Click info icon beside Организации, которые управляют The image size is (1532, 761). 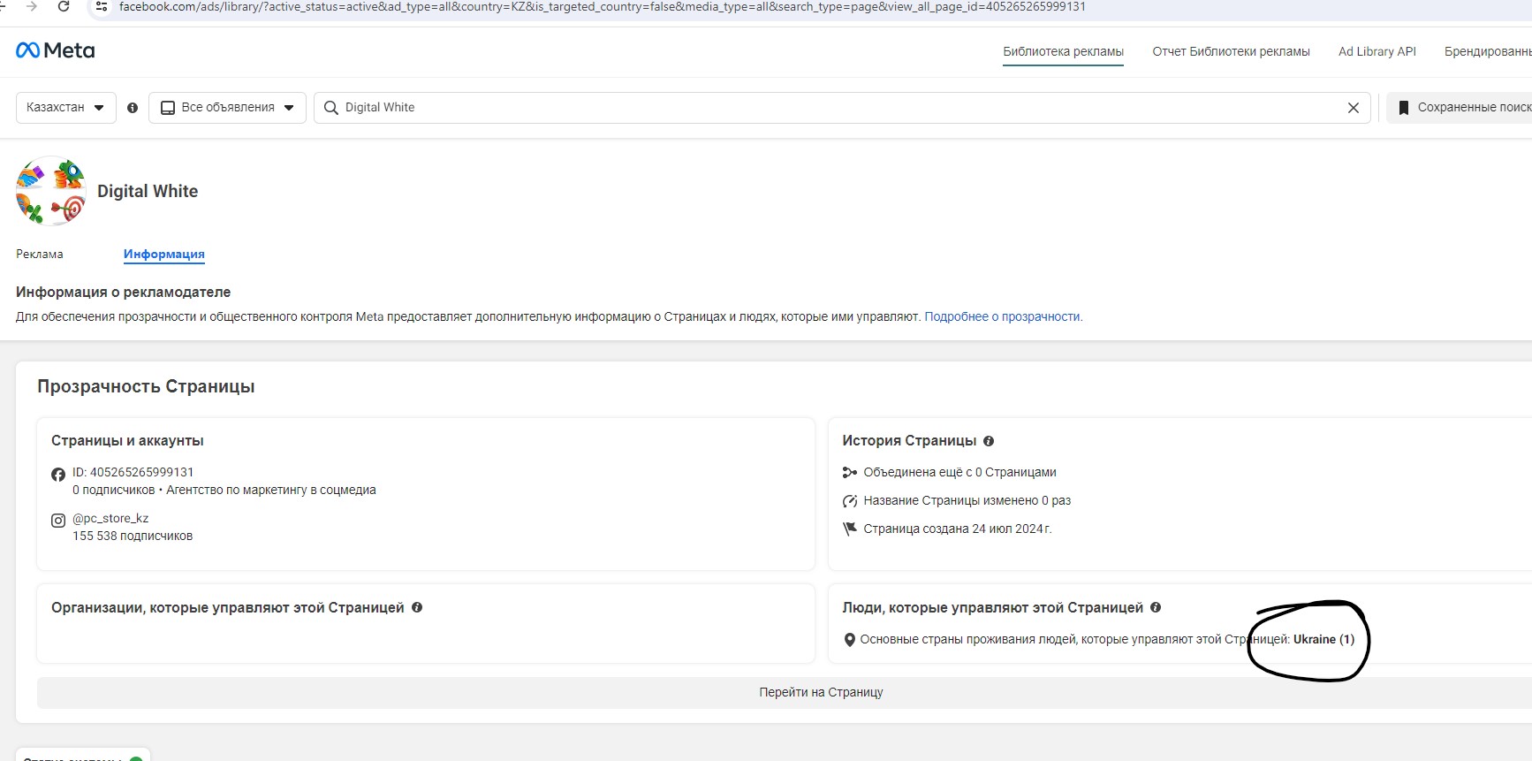point(417,608)
